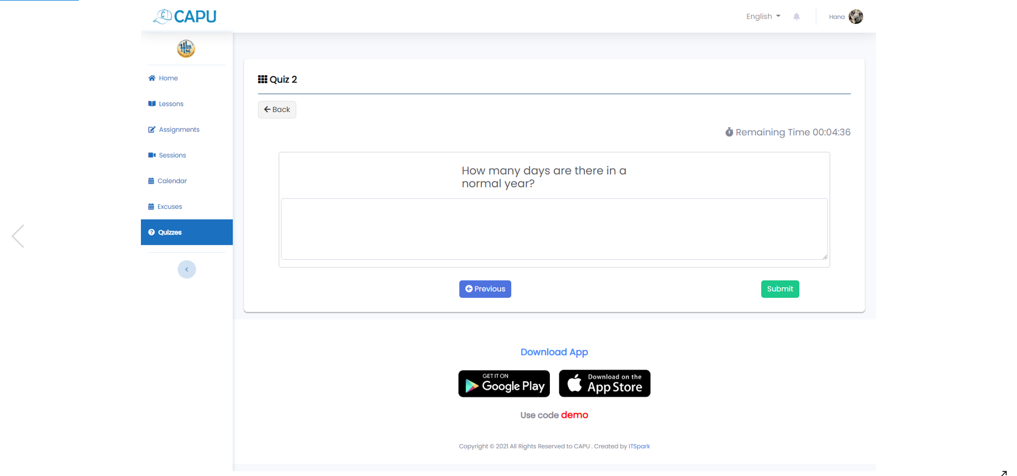
Task: Click the Hana username text
Action: 836,17
